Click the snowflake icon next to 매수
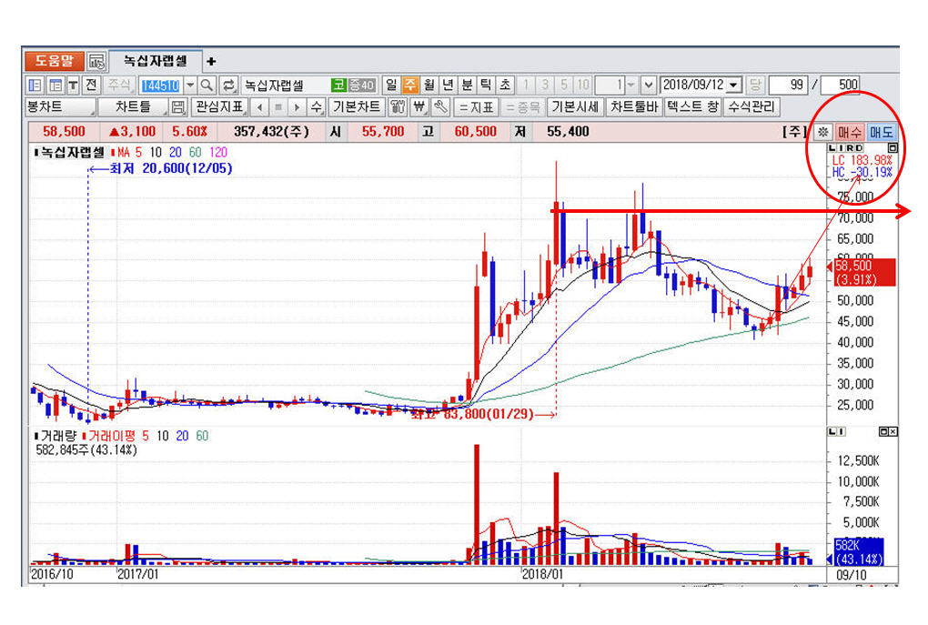This screenshot has width=928, height=625. click(x=823, y=132)
